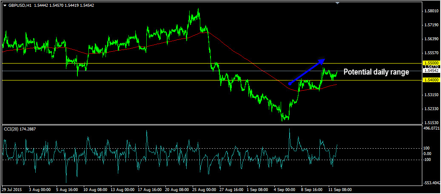The width and height of the screenshot is (441, 194).
Task: Click the 1.52330 price axis value
Action: coord(432,108)
